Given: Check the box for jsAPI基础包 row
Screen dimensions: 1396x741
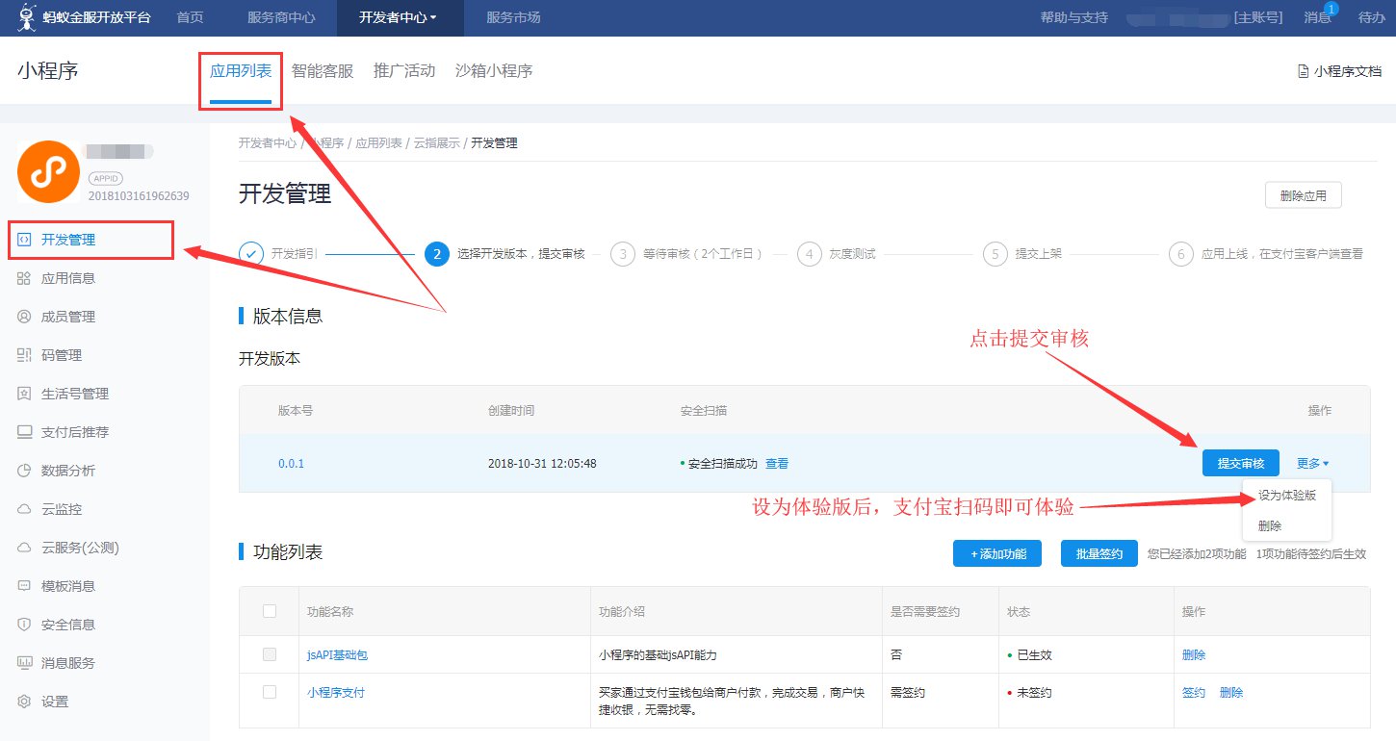Looking at the screenshot, I should [x=270, y=654].
